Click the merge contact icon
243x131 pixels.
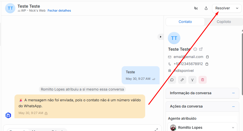tap(192, 80)
